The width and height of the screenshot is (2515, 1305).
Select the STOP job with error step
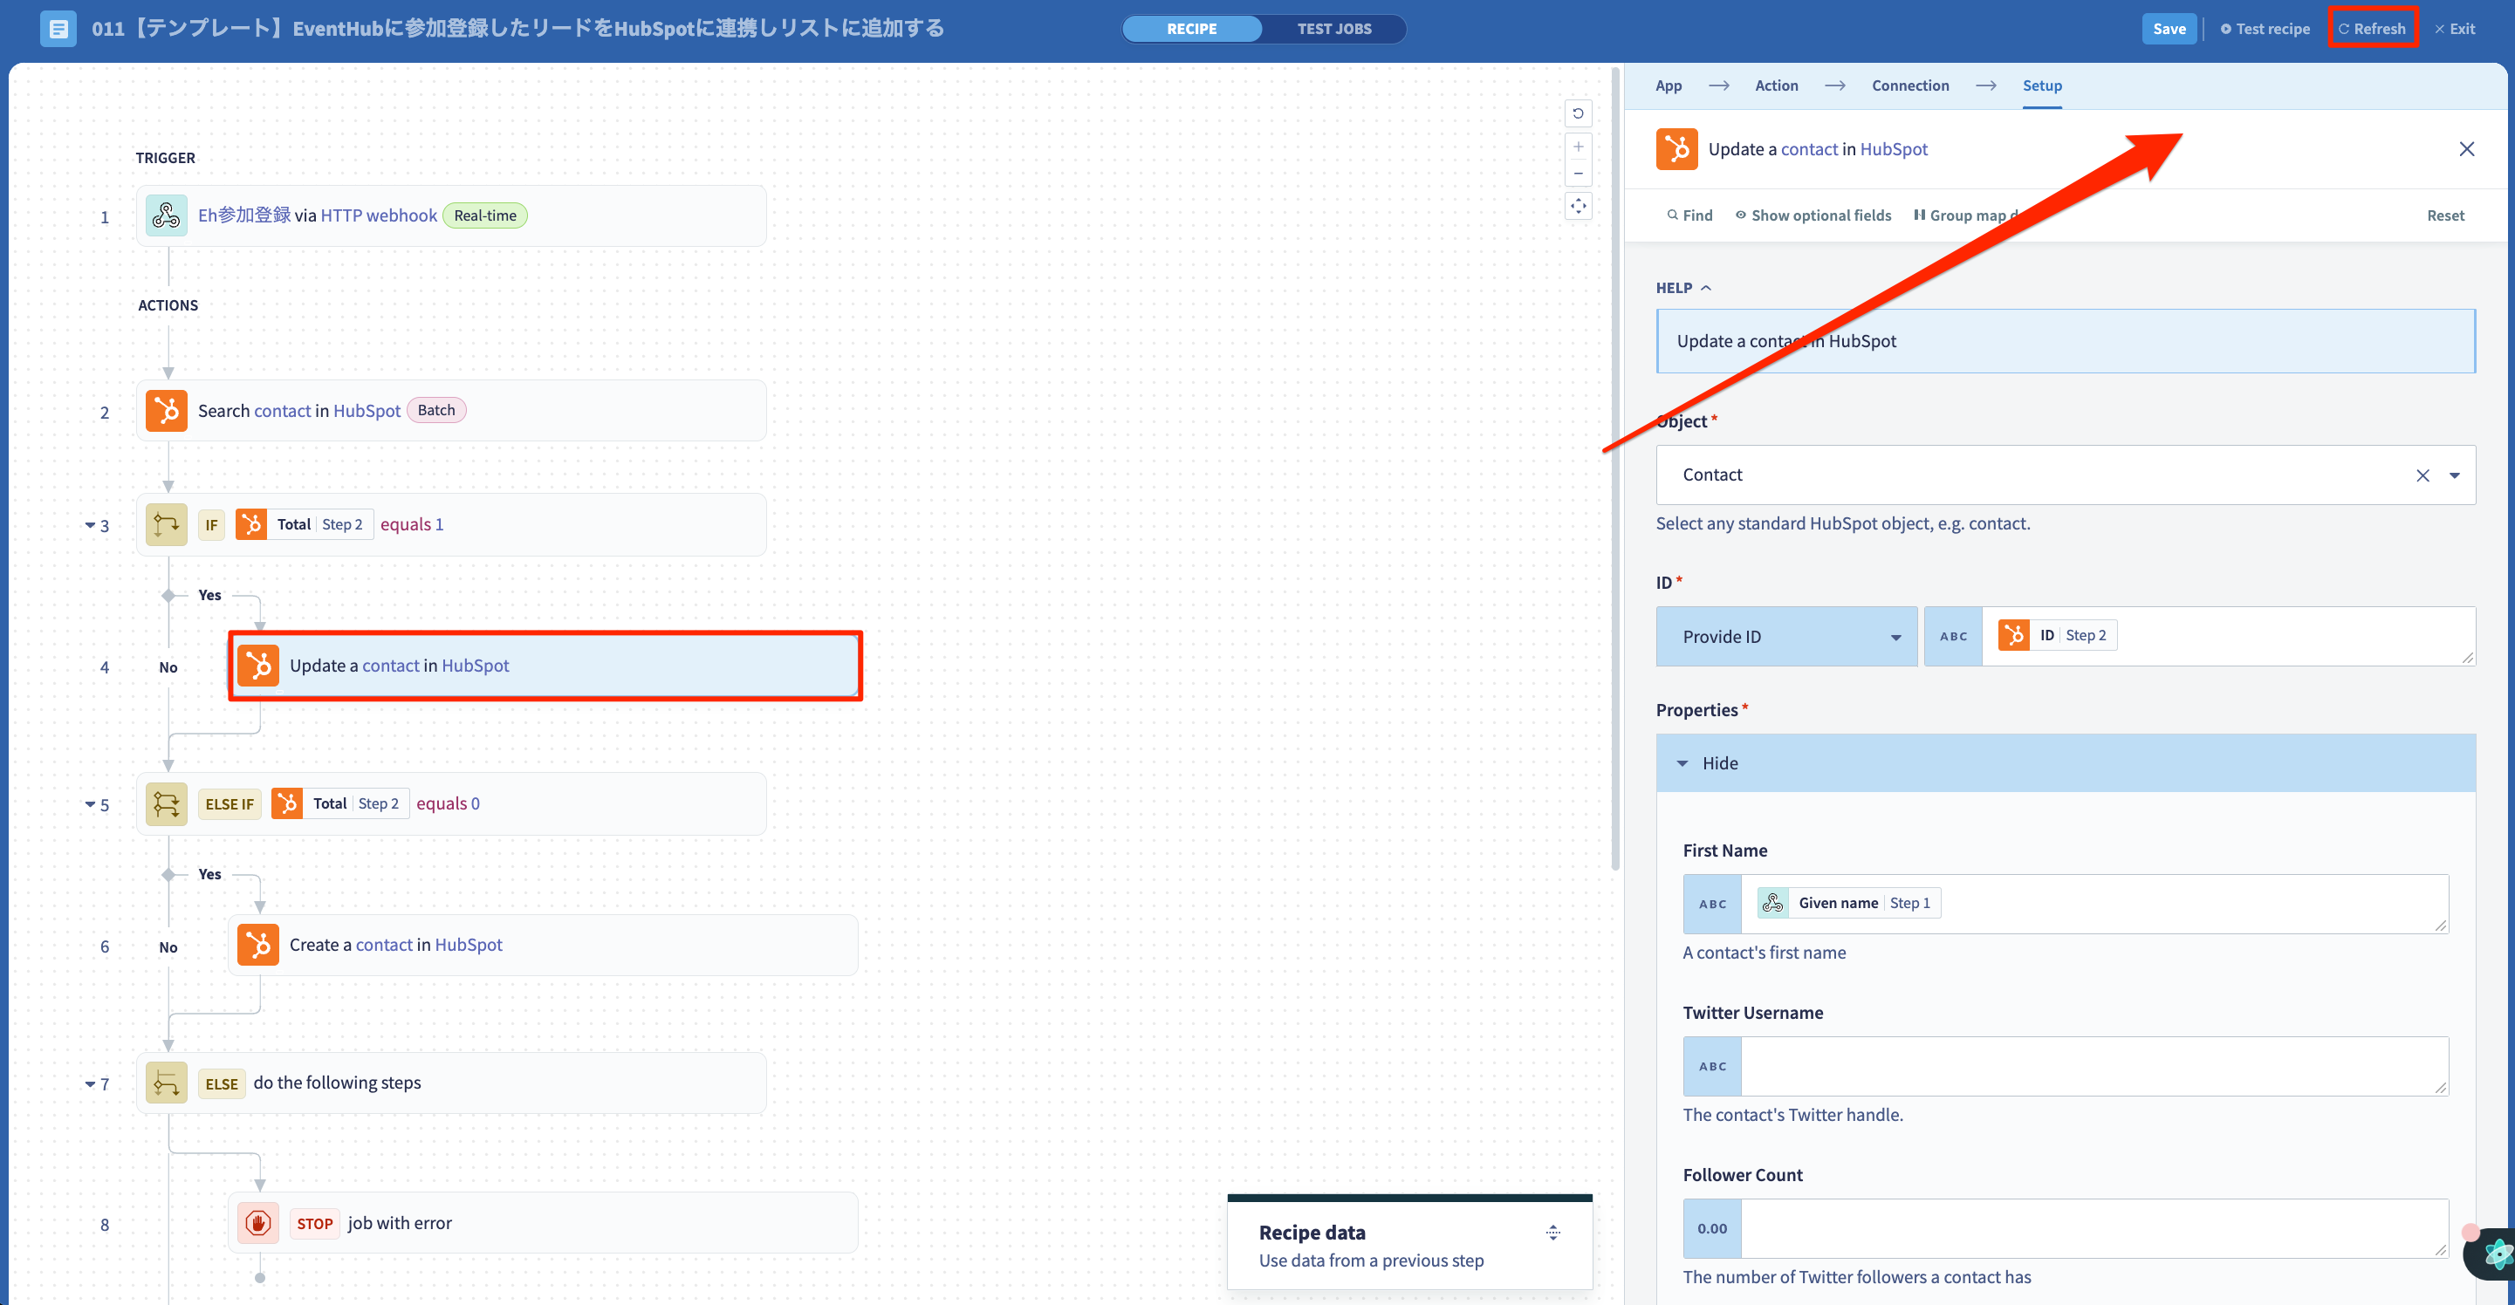pos(543,1223)
